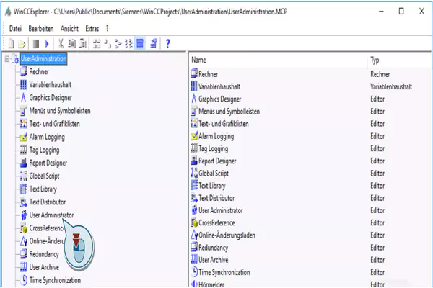Image resolution: width=433 pixels, height=288 pixels.
Task: Select UserAdministration root in the tree
Action: [44, 59]
